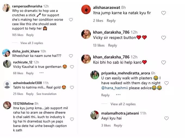Reply to malamalhotra.jatwani's comment
185x139 pixels.
tap(118, 125)
